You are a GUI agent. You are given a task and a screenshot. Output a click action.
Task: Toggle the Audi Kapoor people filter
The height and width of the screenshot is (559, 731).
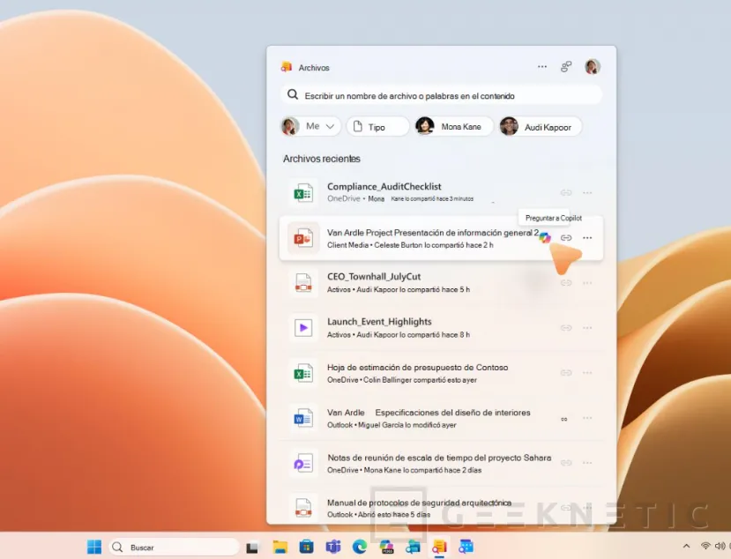pyautogui.click(x=539, y=126)
